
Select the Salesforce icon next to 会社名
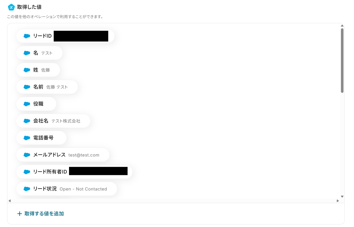coord(27,121)
